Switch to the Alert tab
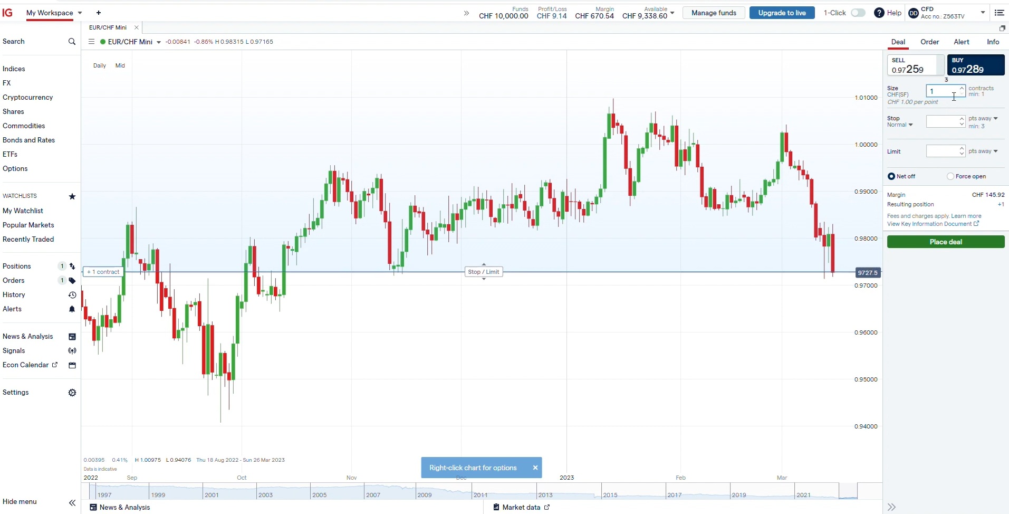The height and width of the screenshot is (514, 1009). click(x=962, y=42)
